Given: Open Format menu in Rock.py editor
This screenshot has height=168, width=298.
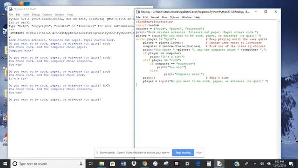Looking at the screenshot, I should pos(155,17).
